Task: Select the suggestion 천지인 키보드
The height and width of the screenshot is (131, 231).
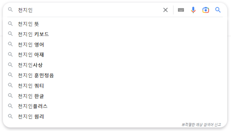Action: (x=115, y=34)
